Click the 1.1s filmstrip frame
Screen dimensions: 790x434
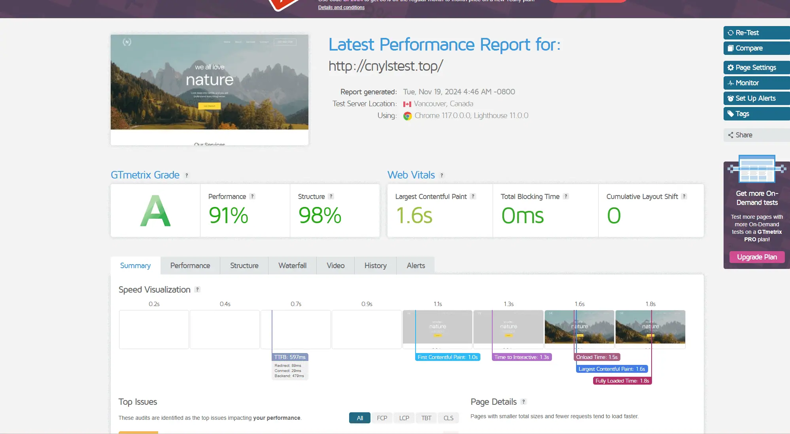click(437, 329)
